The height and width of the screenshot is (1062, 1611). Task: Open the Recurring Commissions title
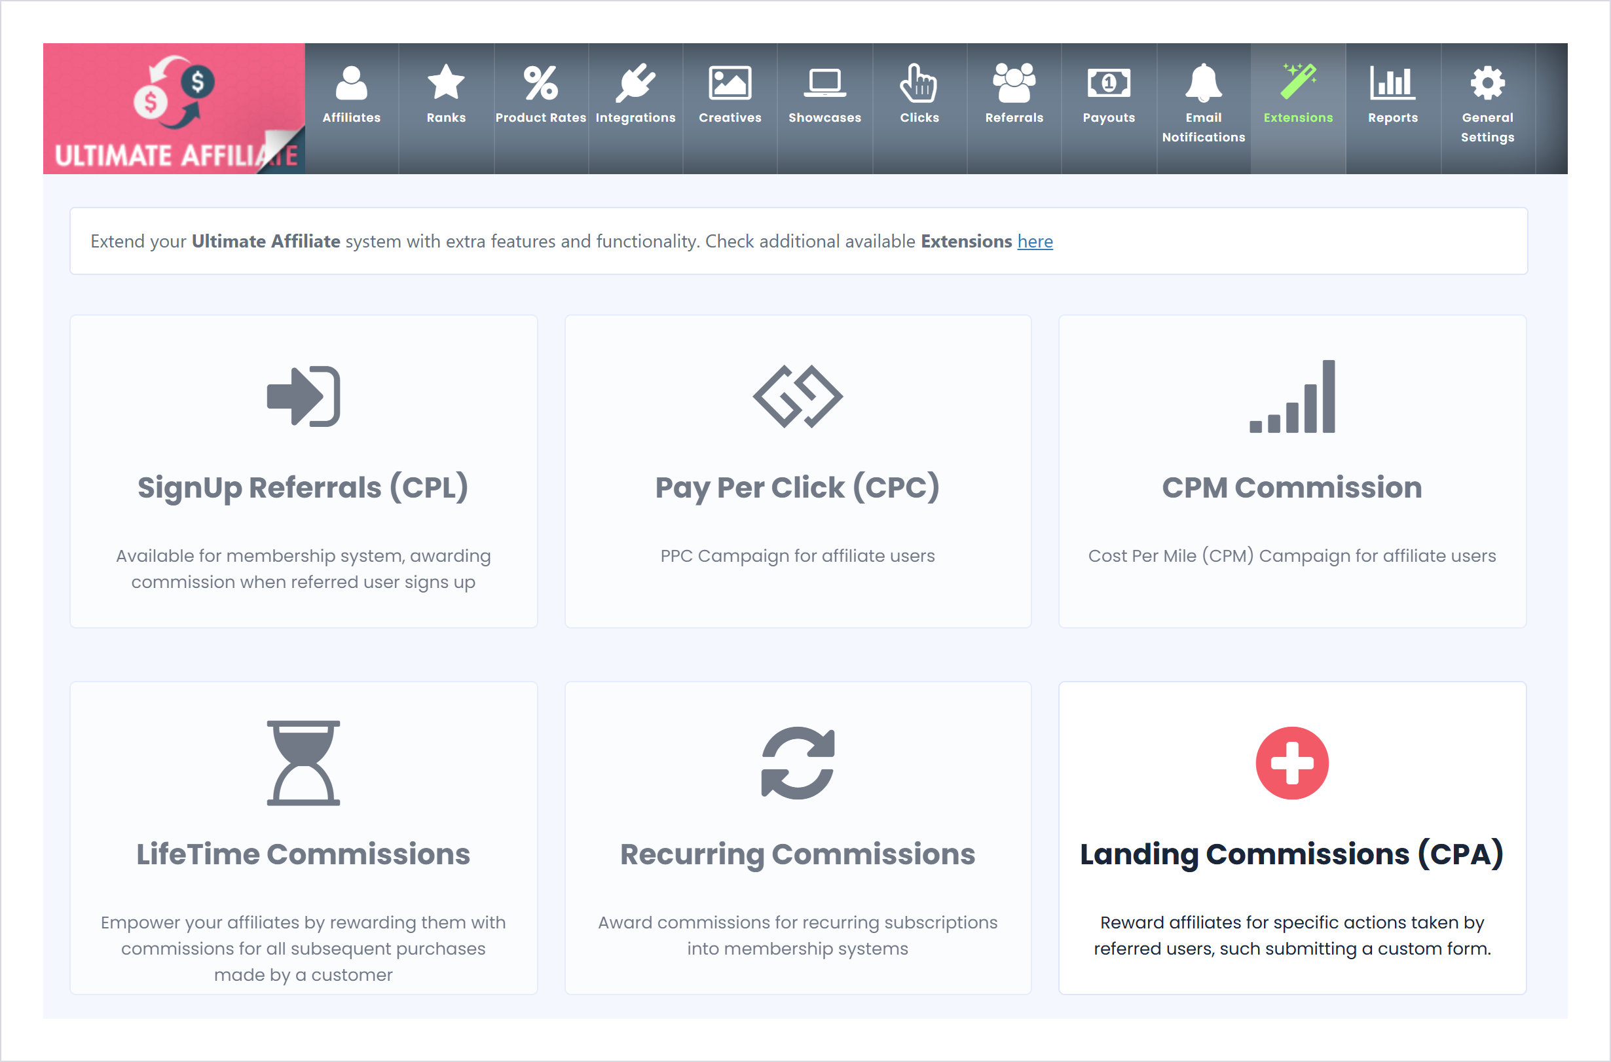pyautogui.click(x=798, y=854)
